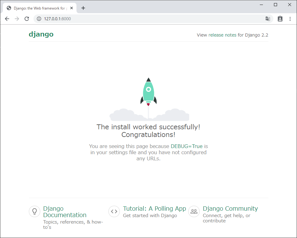The image size is (297, 238).
Task: Focus the address bar showing 127.0.0.1:8000
Action: (153, 19)
